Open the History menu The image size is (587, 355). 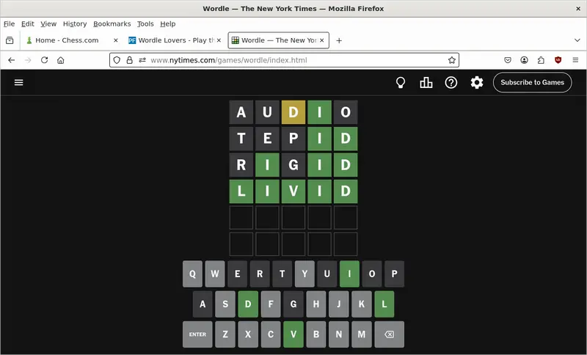[x=75, y=23]
